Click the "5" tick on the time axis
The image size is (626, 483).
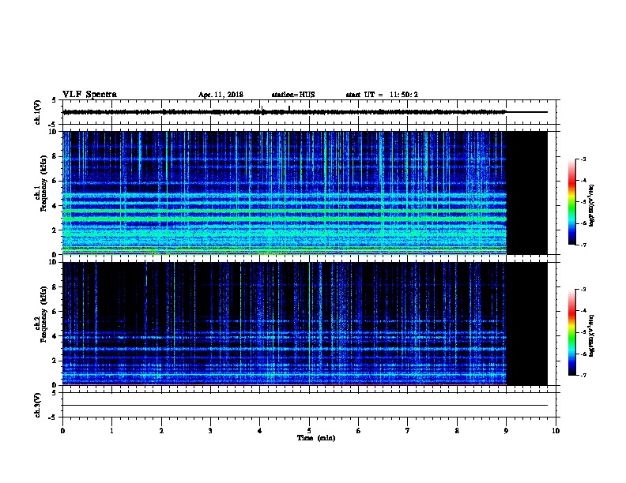click(x=309, y=431)
